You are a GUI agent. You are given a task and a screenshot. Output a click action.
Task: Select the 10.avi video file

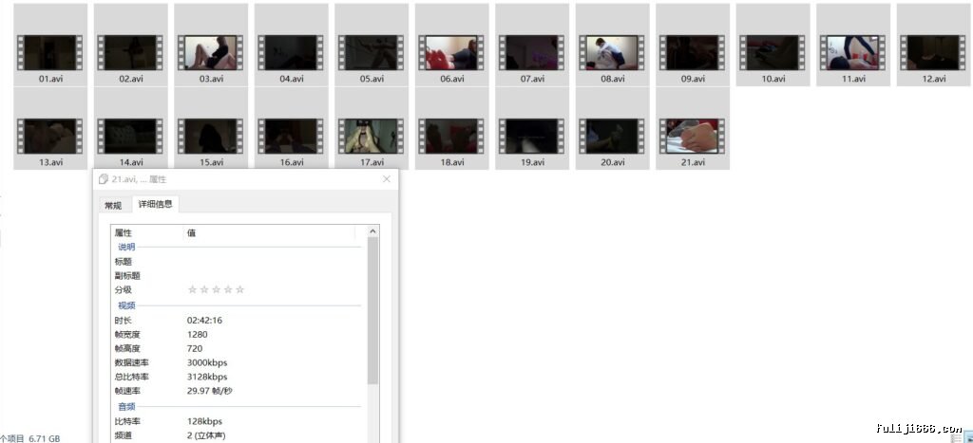point(773,45)
